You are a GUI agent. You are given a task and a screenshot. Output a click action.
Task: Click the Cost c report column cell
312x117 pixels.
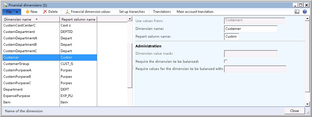click(x=78, y=25)
